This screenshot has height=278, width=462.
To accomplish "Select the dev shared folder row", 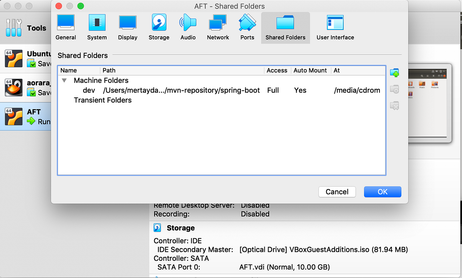I will coord(89,90).
